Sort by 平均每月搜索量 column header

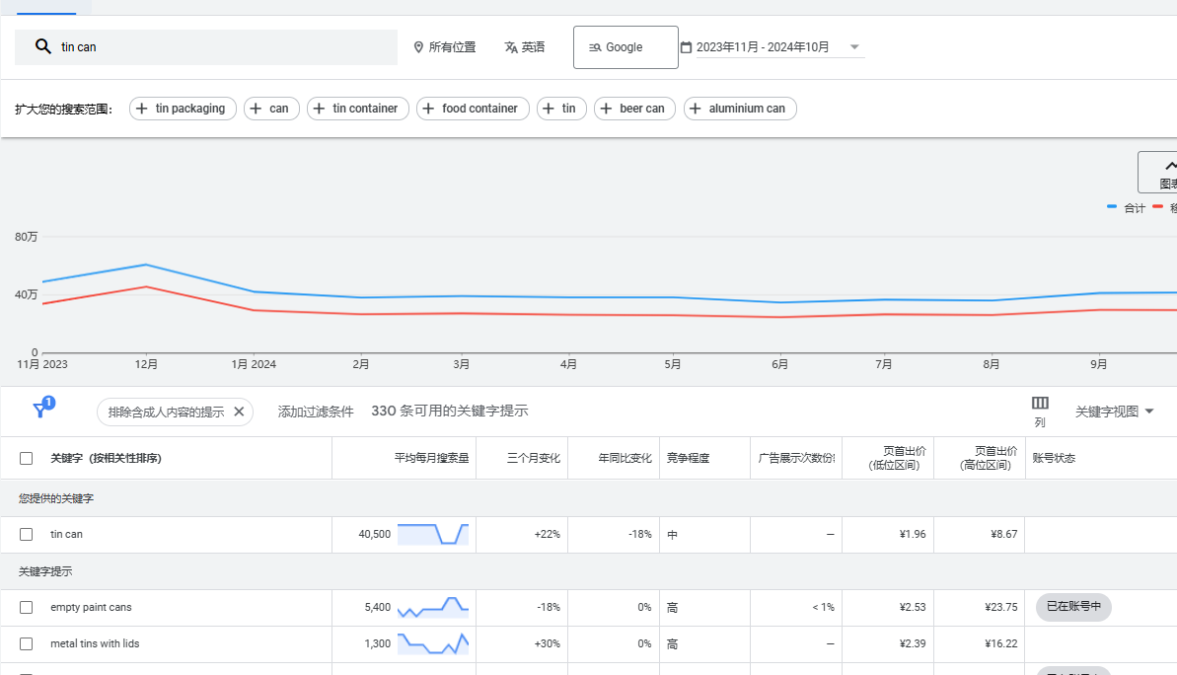431,458
